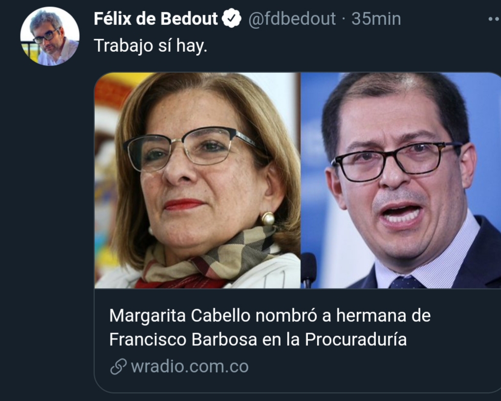Click the name Francisco Barbosa in the headline
This screenshot has width=501, height=401.
(183, 339)
